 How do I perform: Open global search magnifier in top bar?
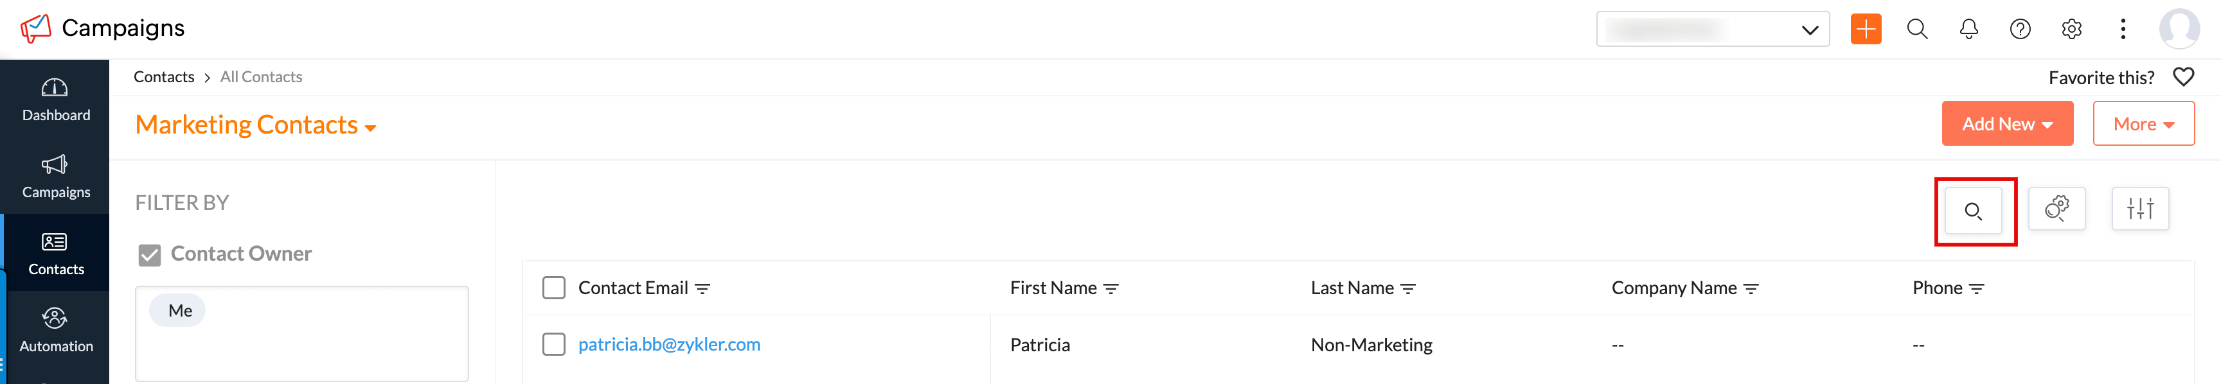pos(1916,30)
